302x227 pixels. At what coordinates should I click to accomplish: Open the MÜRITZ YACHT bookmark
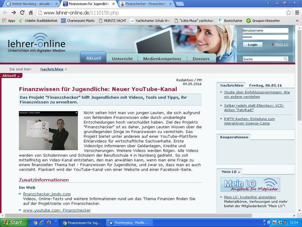pos(112,21)
